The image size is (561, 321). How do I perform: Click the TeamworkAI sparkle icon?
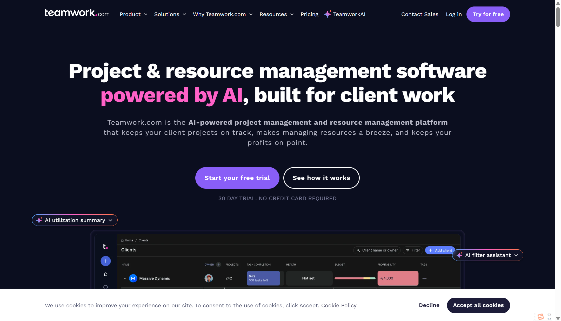[x=328, y=14]
